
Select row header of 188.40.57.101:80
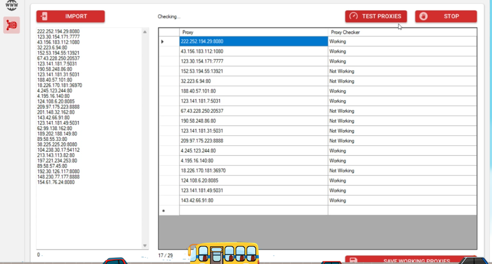169,91
